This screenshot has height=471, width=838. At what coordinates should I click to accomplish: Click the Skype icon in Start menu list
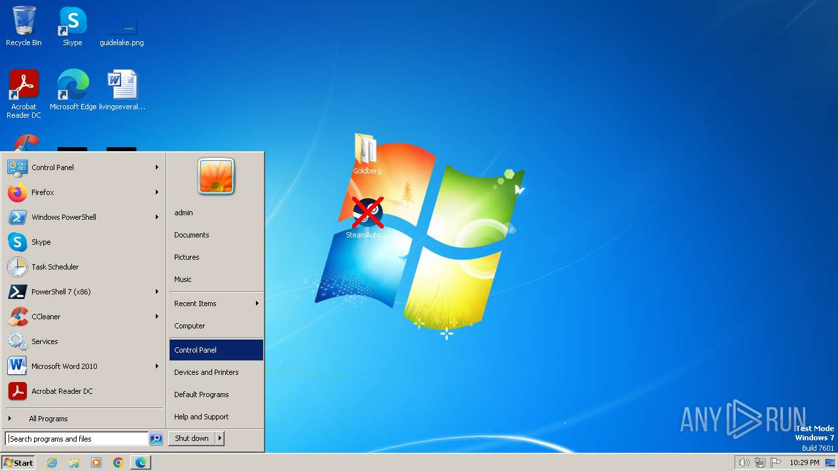[x=17, y=242]
